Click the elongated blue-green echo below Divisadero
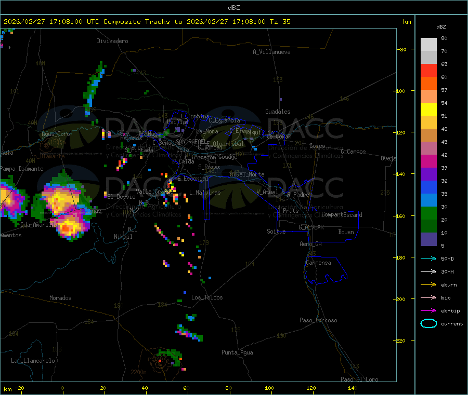The image size is (468, 395). [94, 88]
